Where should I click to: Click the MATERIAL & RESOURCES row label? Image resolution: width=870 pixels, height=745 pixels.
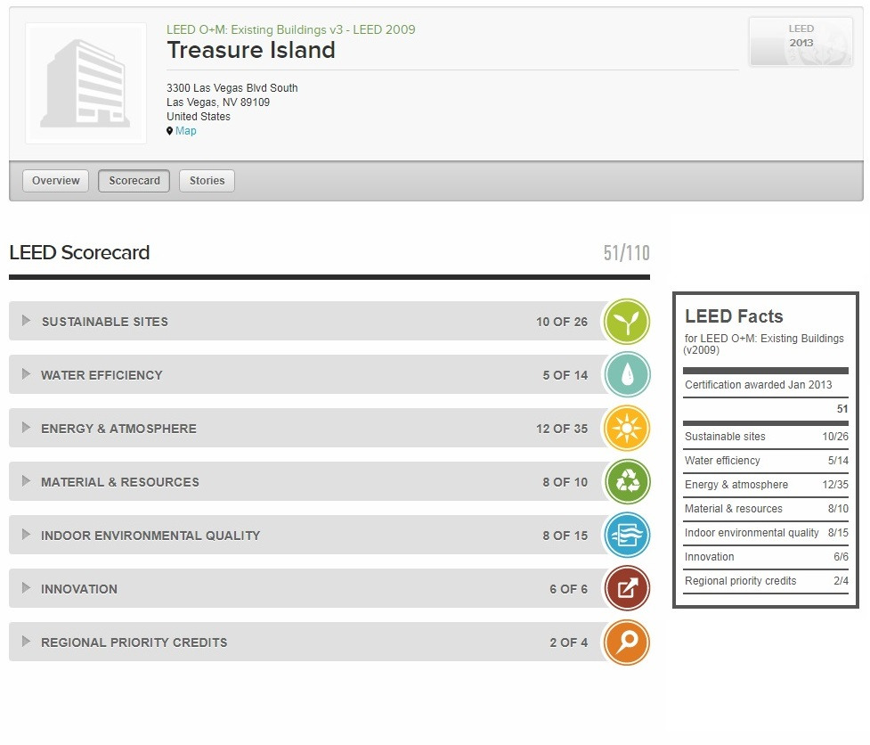coord(120,482)
